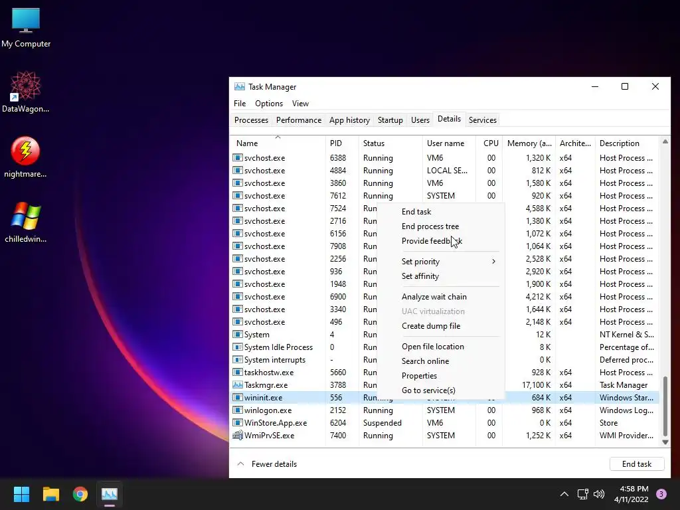Show hidden system tray icons
The width and height of the screenshot is (680, 510).
[564, 494]
